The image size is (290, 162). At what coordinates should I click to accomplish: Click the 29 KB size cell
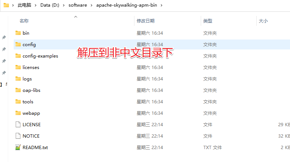tap(284, 124)
